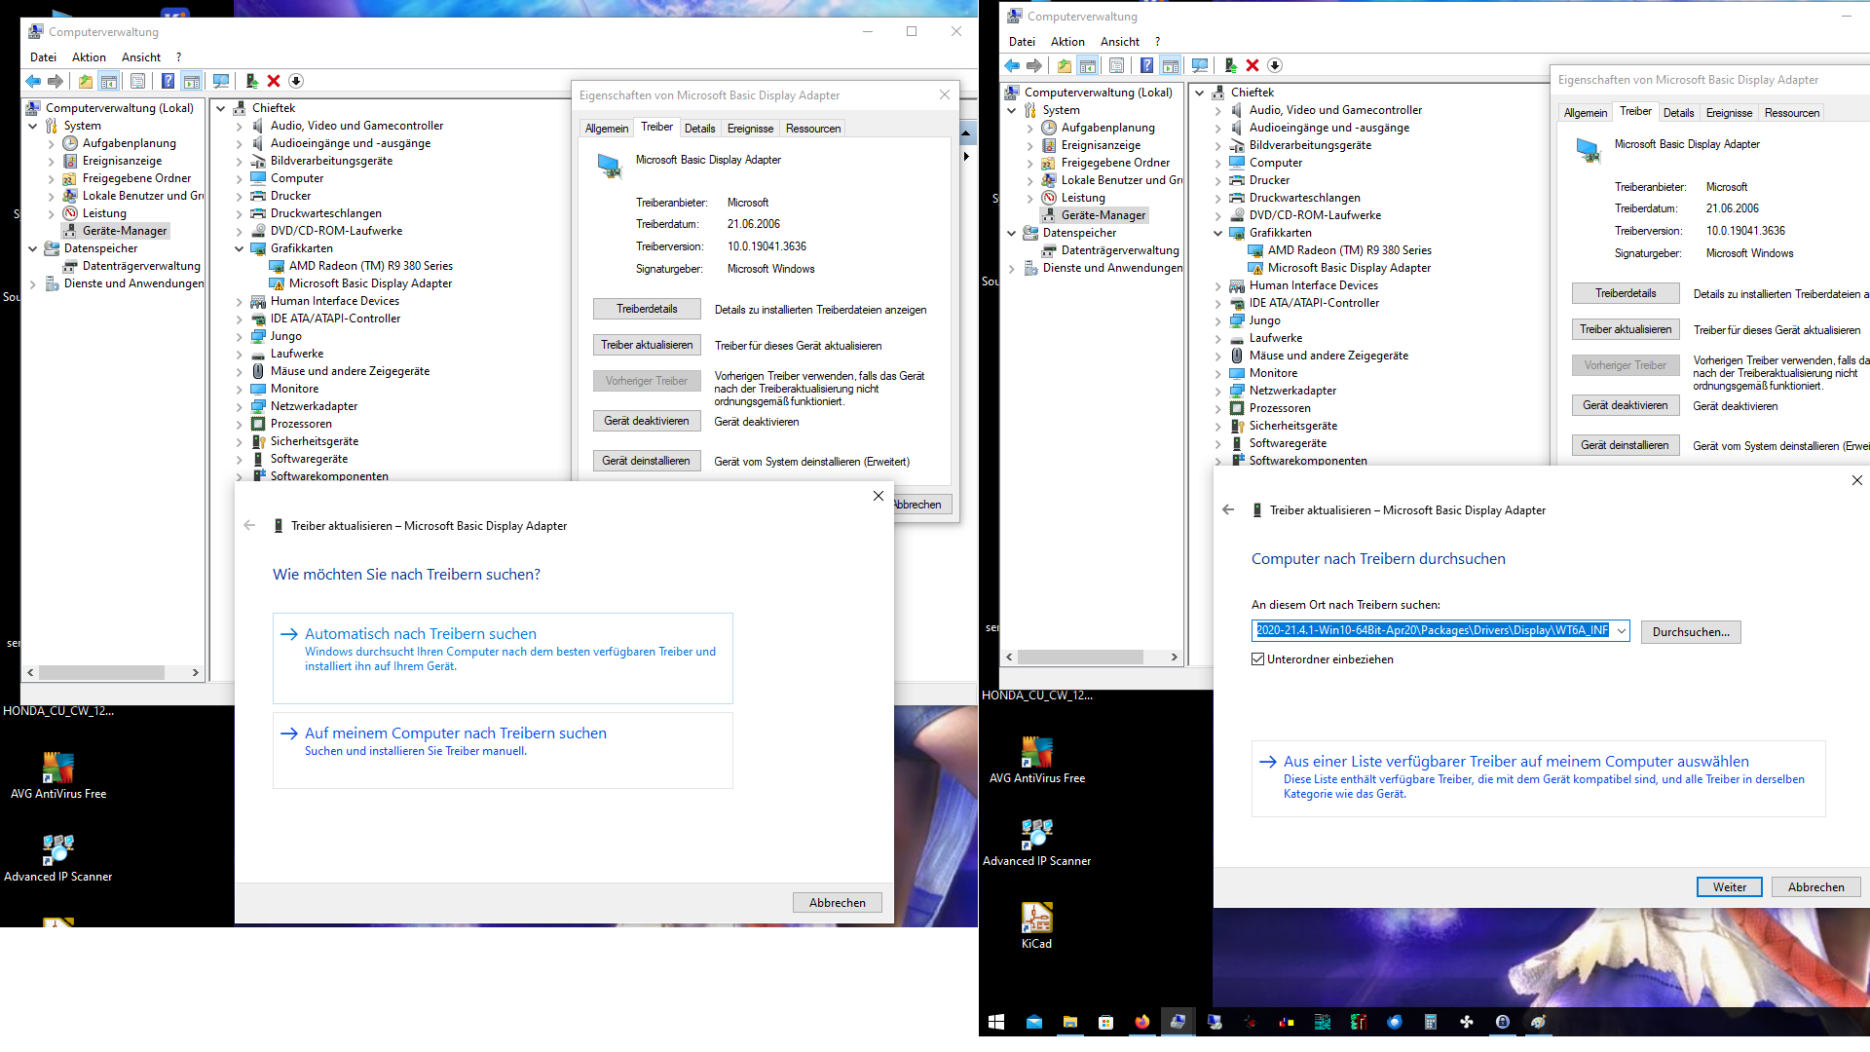Click scan-for-hardware icon in right window toolbar
Screen dimensions: 1870x1052
(x=1200, y=66)
